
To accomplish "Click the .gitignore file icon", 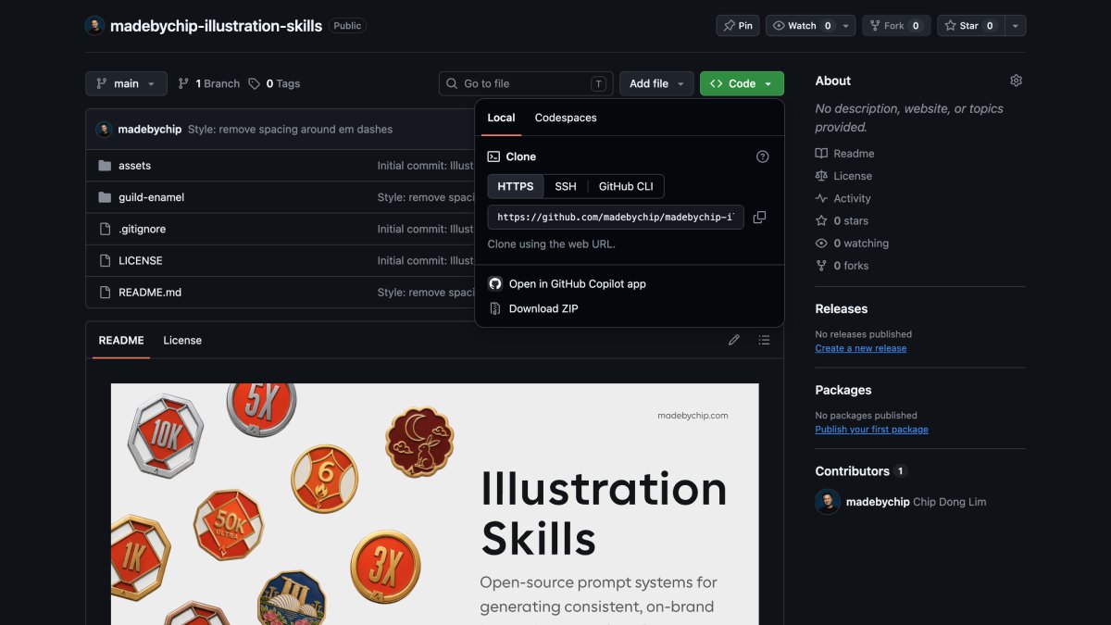I will pyautogui.click(x=105, y=229).
